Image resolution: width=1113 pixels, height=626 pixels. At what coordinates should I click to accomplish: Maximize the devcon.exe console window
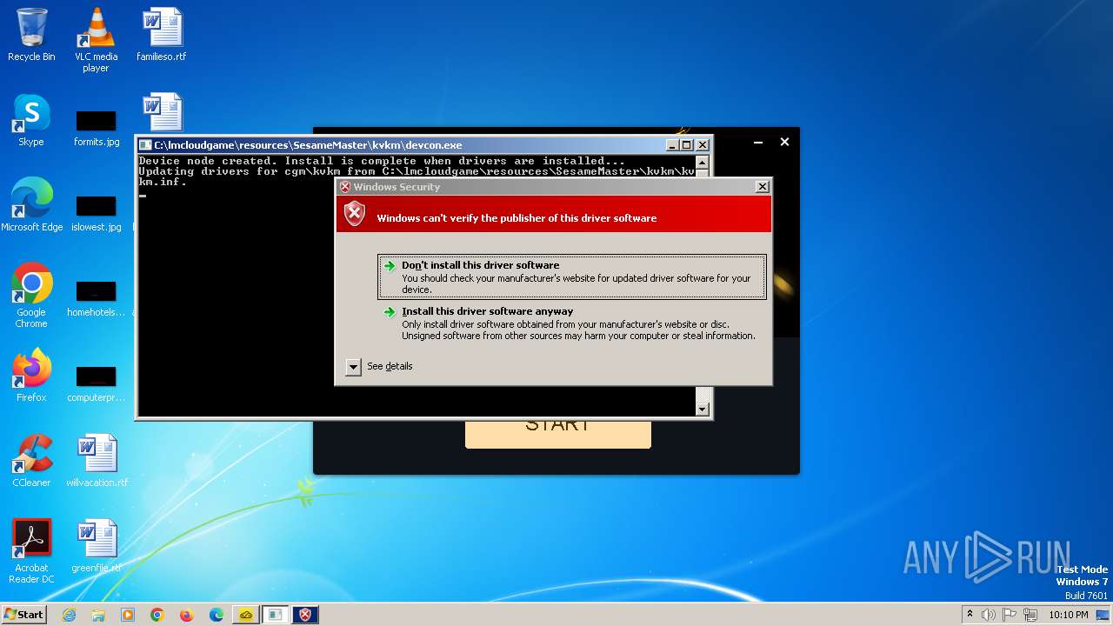click(687, 145)
